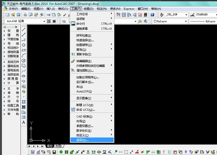The width and height of the screenshot is (217, 155).
Task: Select the Rectangle draw tool
Action: pyautogui.click(x=24, y=50)
